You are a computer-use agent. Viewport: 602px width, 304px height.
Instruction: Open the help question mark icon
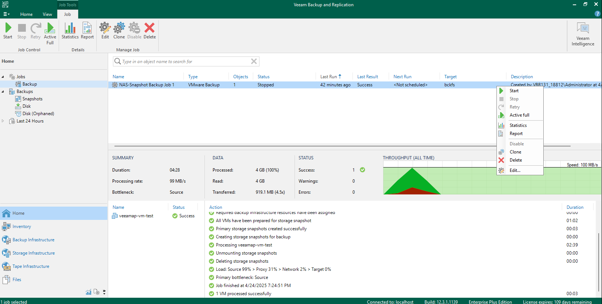tap(597, 14)
